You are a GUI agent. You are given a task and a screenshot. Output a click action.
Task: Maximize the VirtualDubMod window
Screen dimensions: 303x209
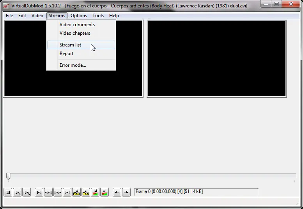coord(276,4)
